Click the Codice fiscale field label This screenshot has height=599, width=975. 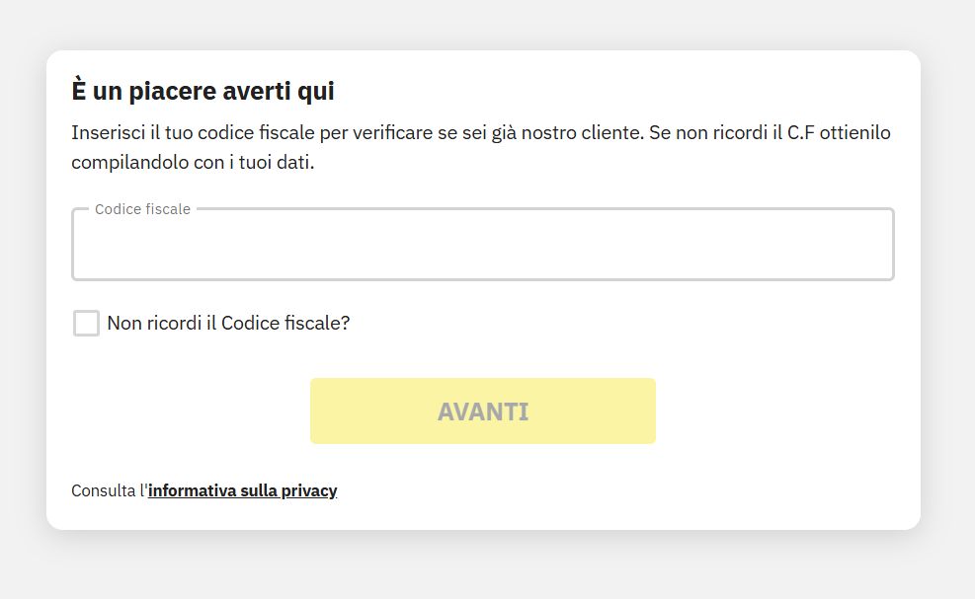click(x=142, y=209)
